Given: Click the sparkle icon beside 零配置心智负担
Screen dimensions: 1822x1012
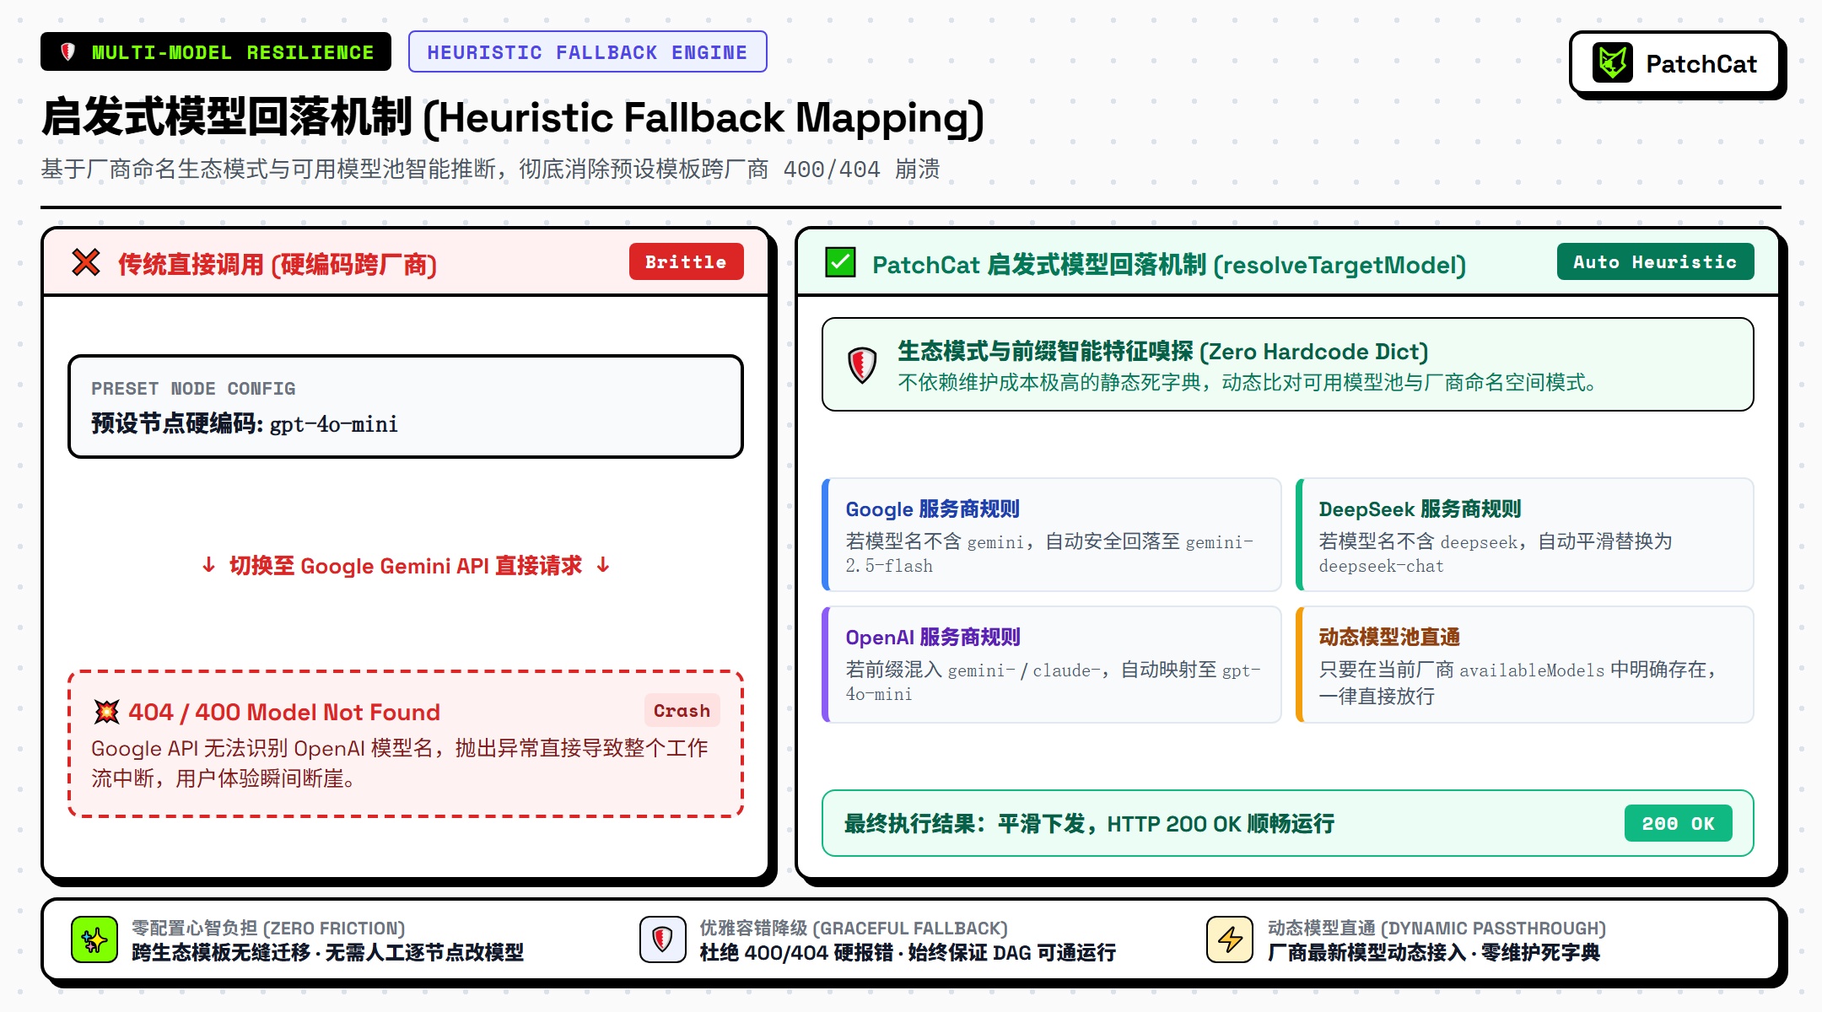Looking at the screenshot, I should [x=94, y=939].
